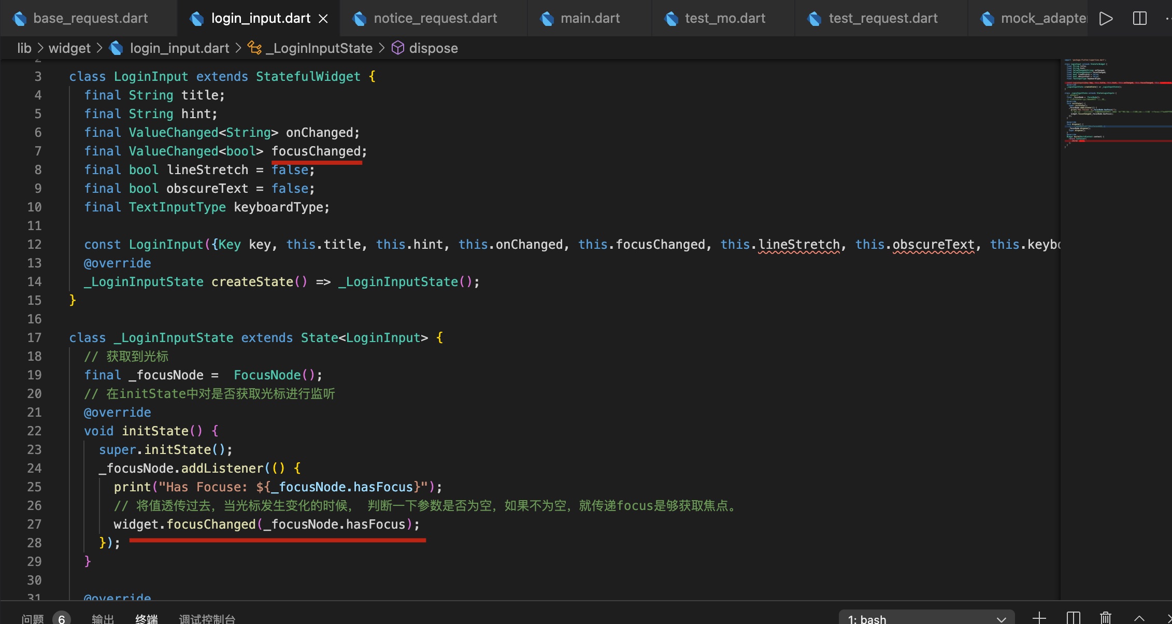Click 'this.lineStretch' parameter on line 12
1172x624 pixels.
[780, 245]
